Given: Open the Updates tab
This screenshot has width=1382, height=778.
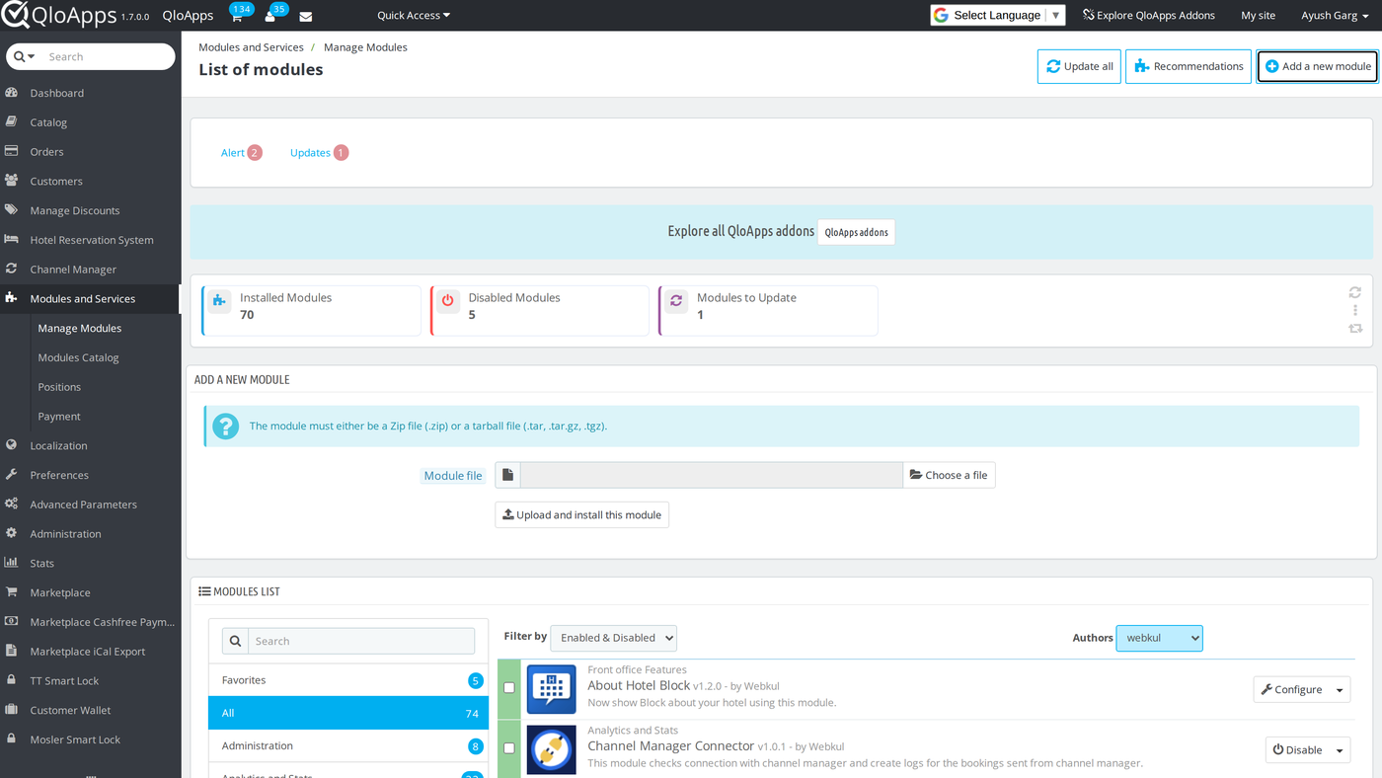Looking at the screenshot, I should 319,153.
